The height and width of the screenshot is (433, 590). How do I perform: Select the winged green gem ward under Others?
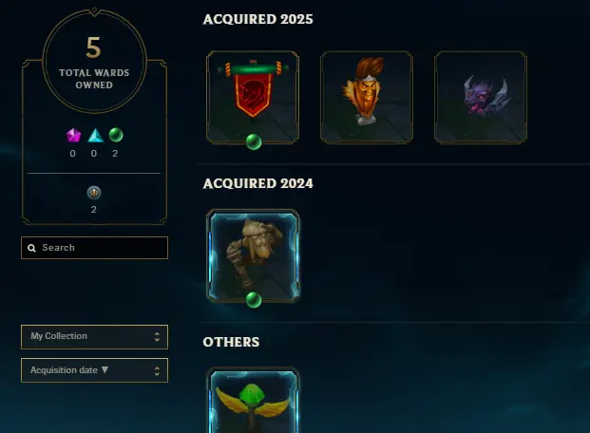[x=253, y=400]
